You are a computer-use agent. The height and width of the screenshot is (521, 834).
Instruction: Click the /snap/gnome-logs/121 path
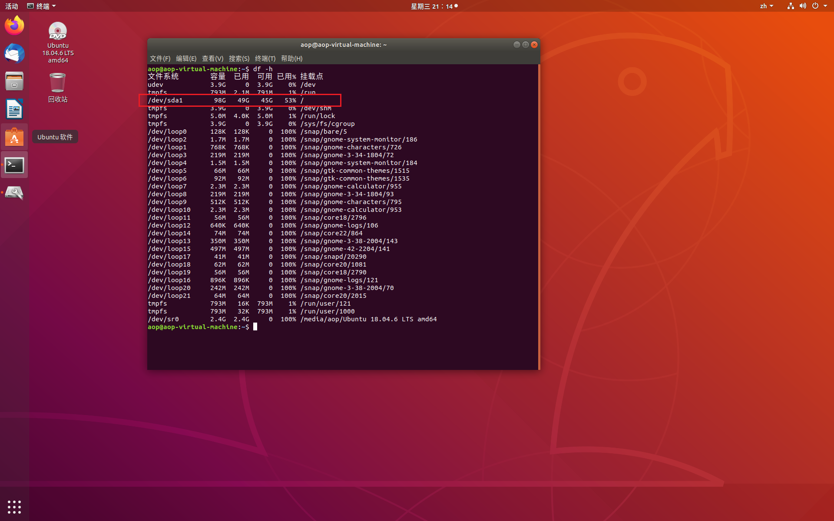pos(339,280)
